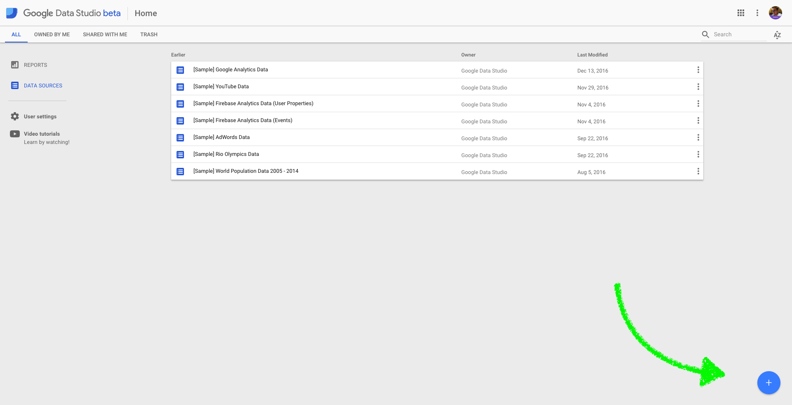Screen dimensions: 792x405
Task: Switch to OWNED BY ME tab
Action: [x=52, y=35]
